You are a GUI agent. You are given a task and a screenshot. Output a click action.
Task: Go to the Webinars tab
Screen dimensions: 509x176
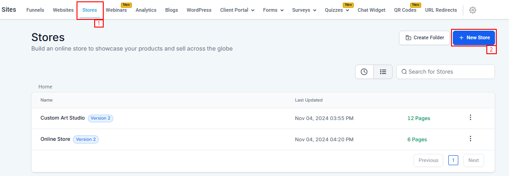click(116, 10)
